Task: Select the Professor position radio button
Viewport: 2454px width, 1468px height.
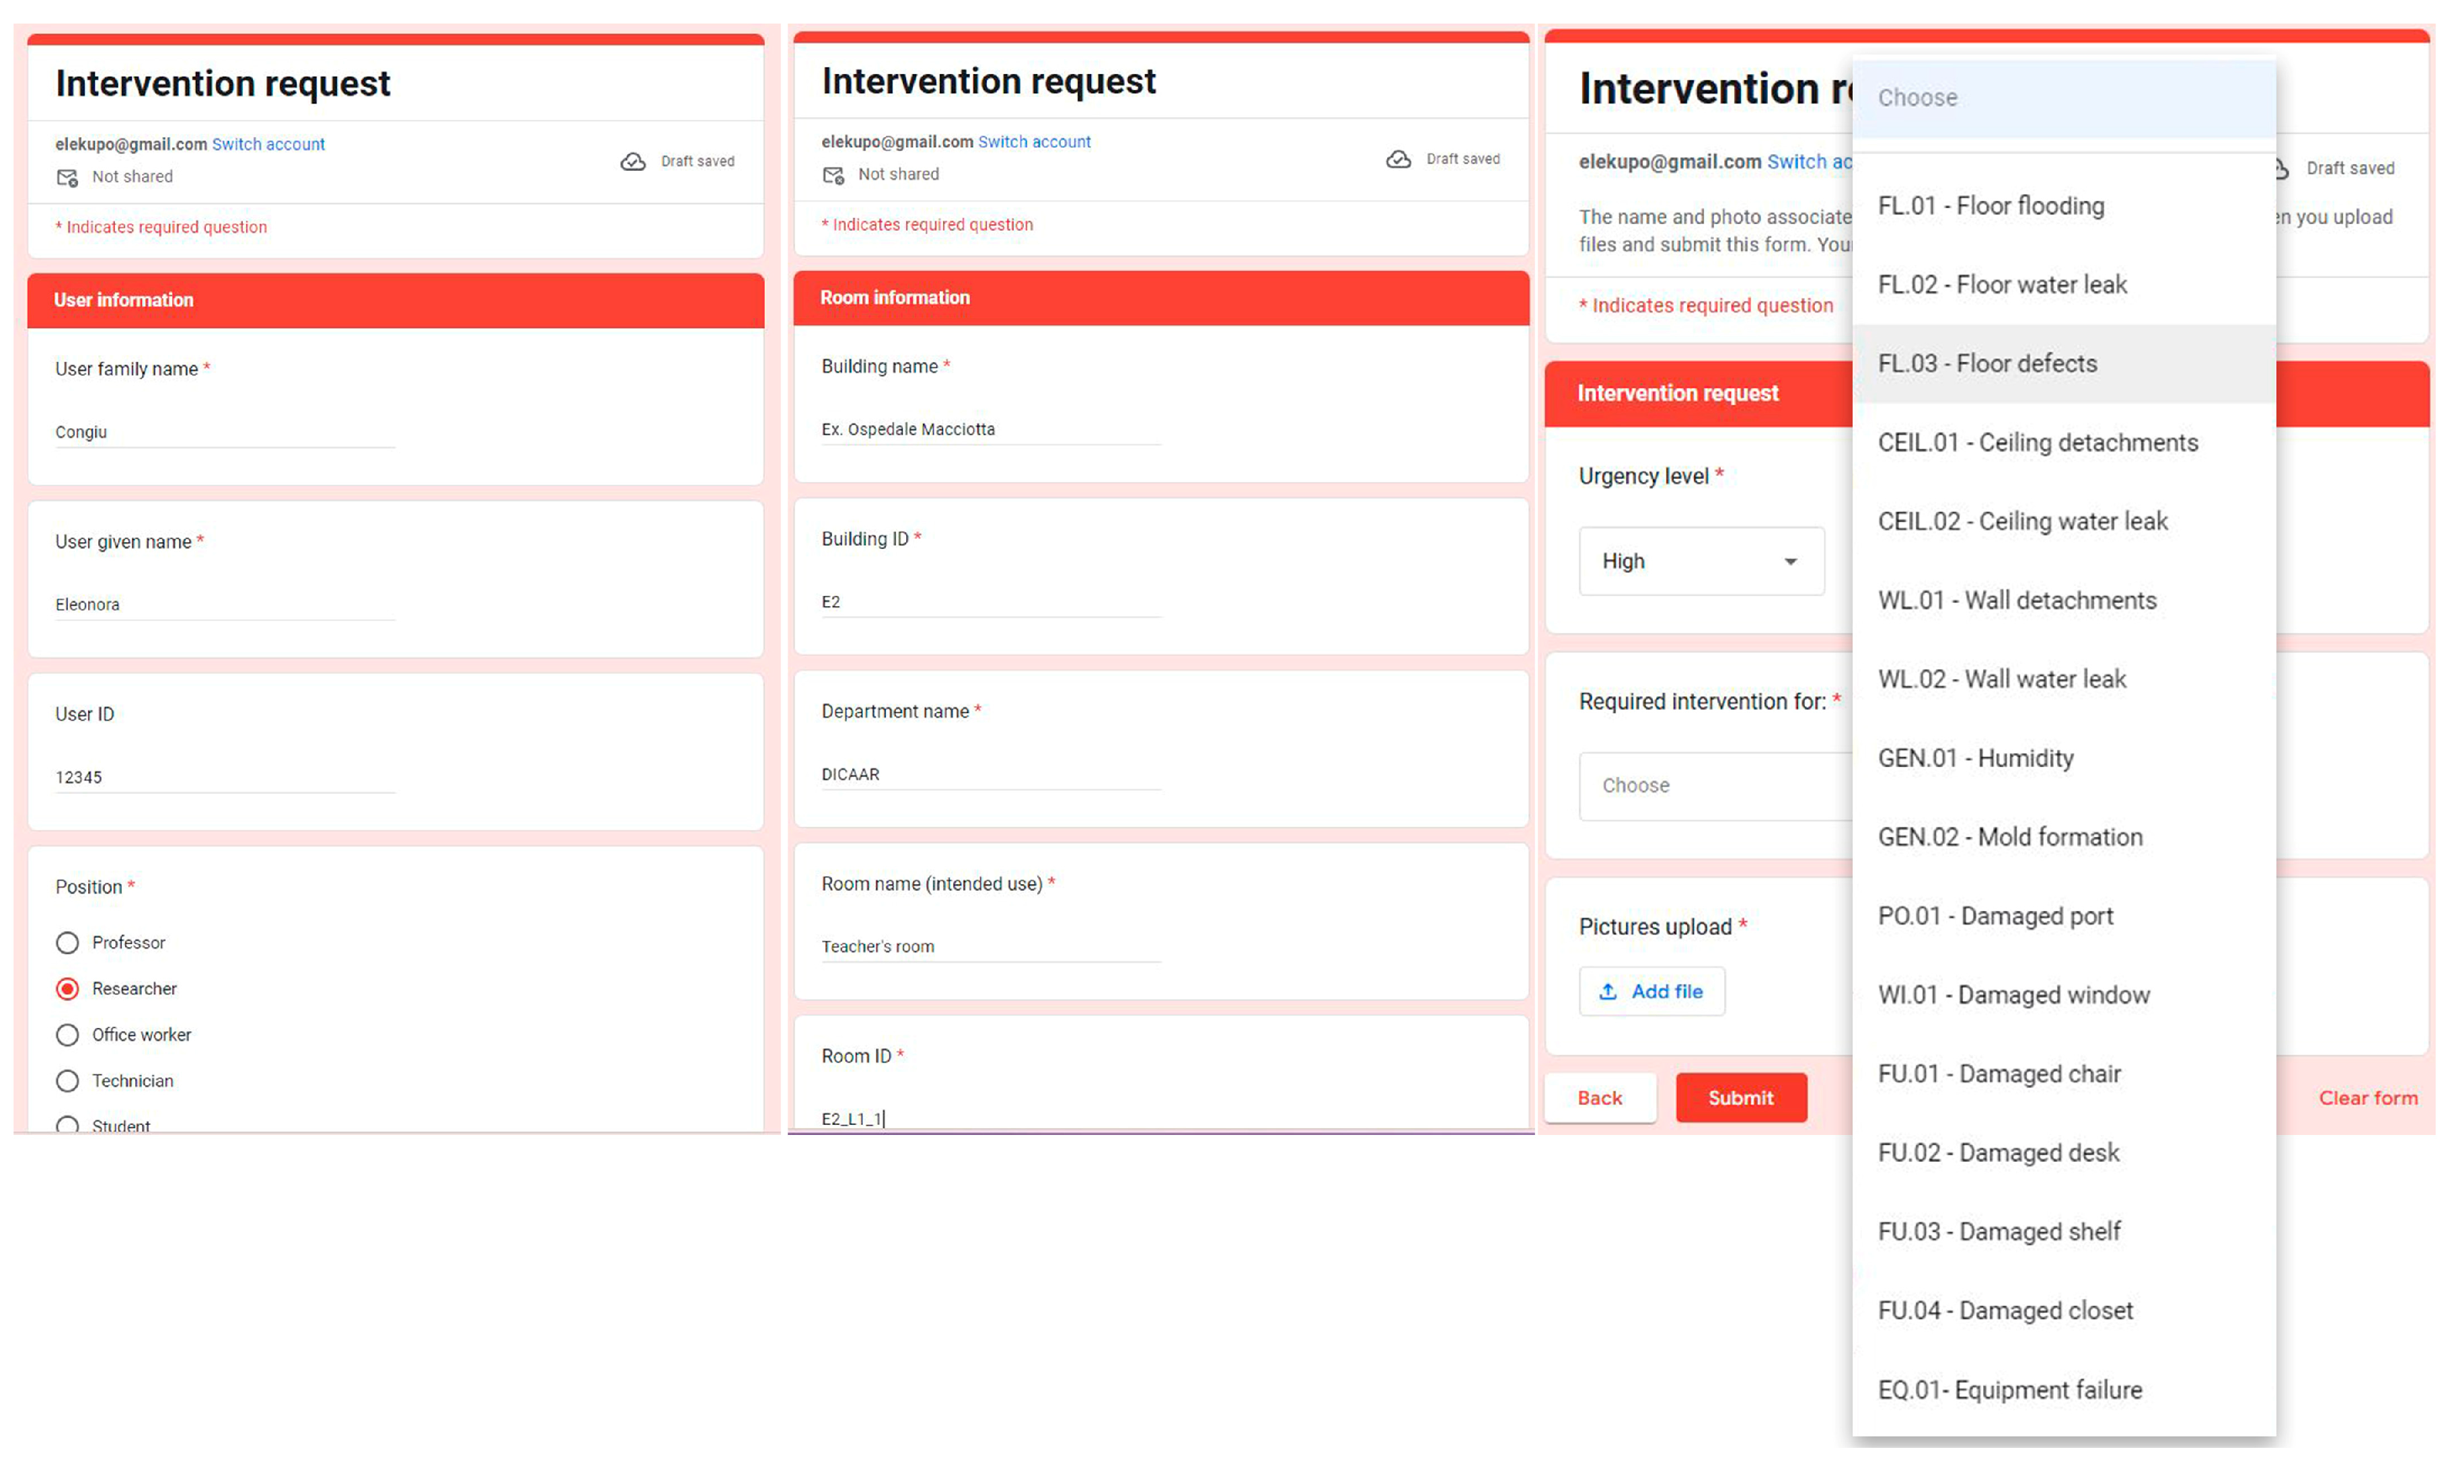Action: pyautogui.click(x=67, y=943)
